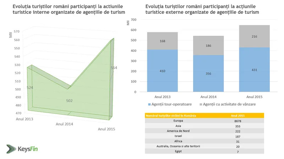Click the 168 value in the 2013 bar
The height and width of the screenshot is (159, 284).
(163, 41)
